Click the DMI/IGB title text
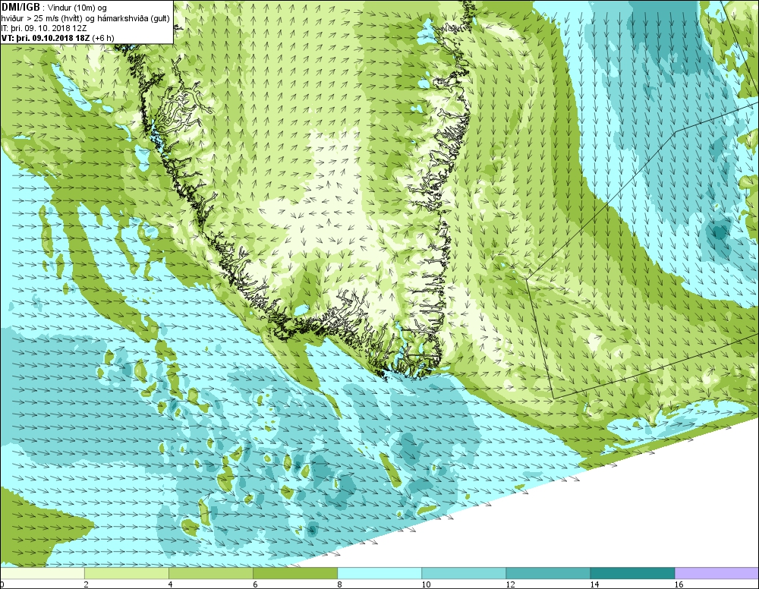 point(20,8)
